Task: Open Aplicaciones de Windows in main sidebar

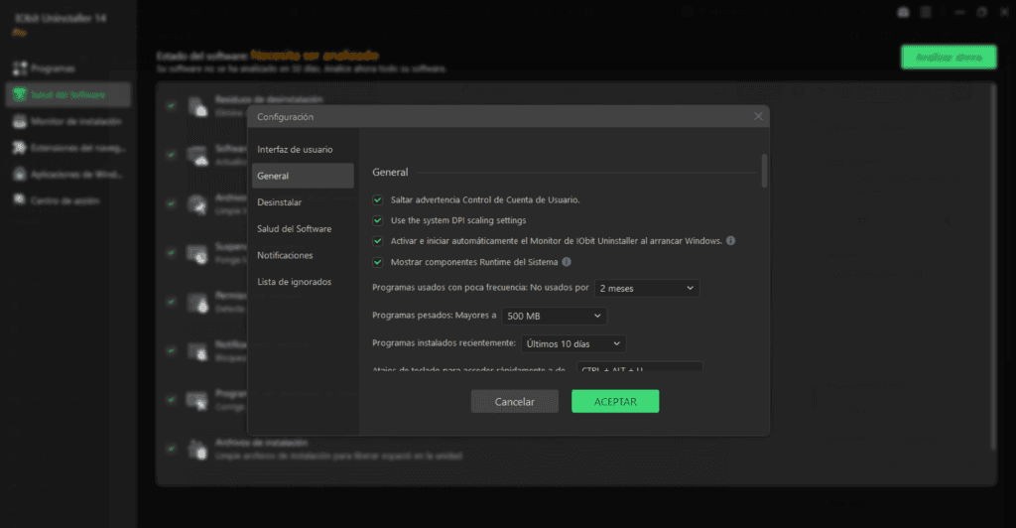Action: pyautogui.click(x=68, y=175)
